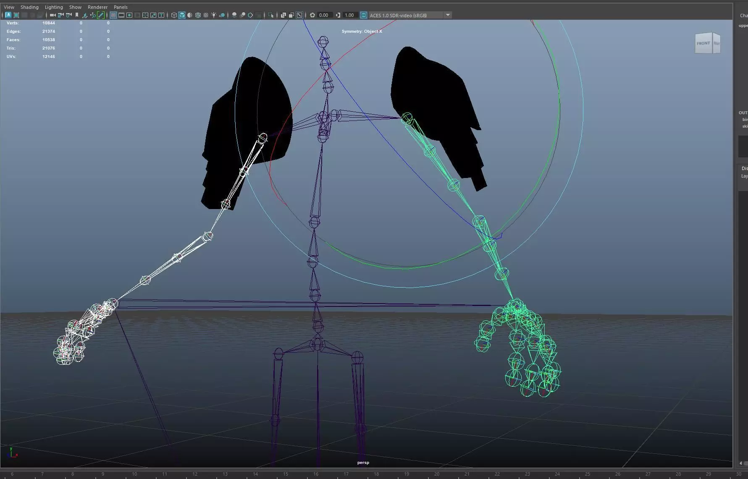
Task: Toggle the dimmed Gate Mask icon
Action: [x=137, y=15]
